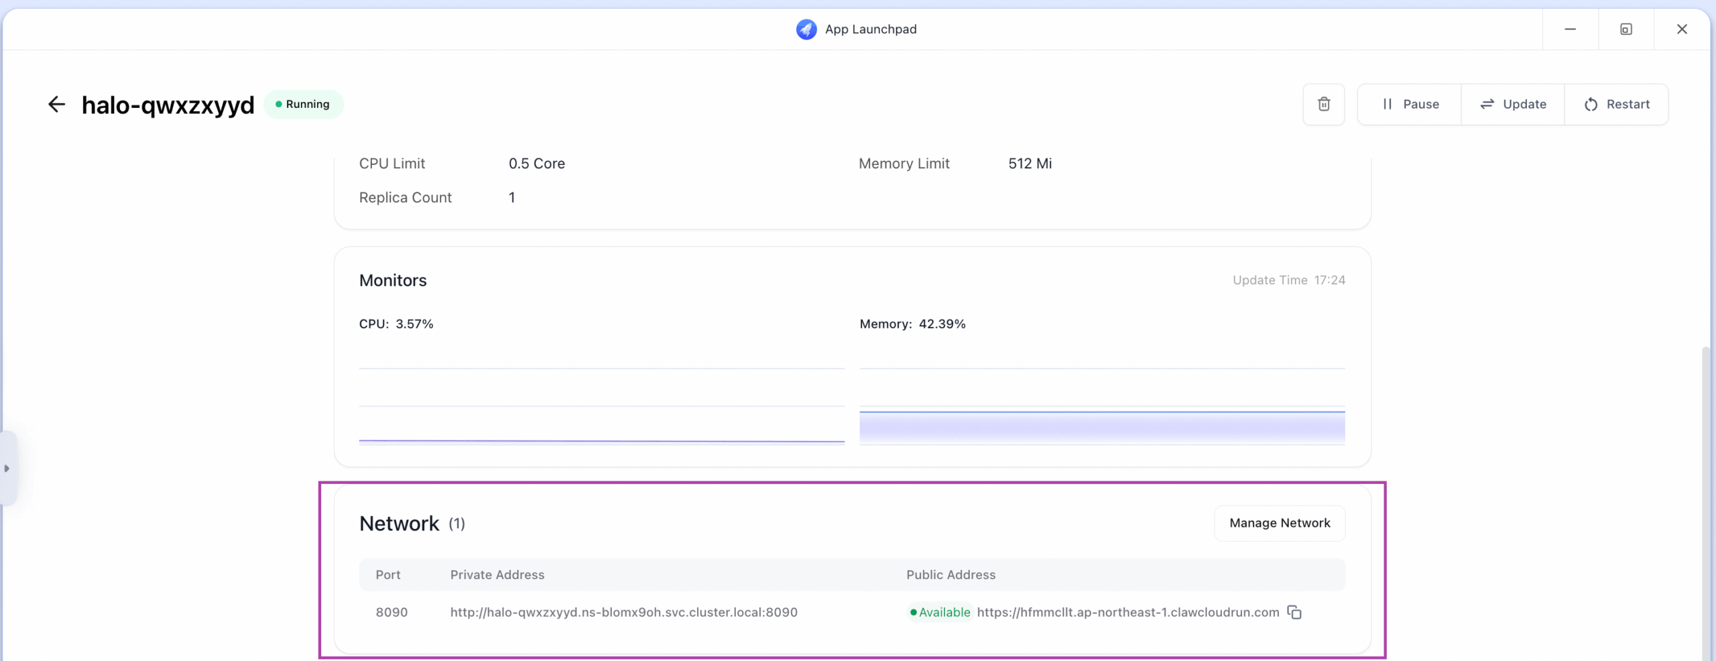
Task: Click the Running status badge
Action: point(303,104)
